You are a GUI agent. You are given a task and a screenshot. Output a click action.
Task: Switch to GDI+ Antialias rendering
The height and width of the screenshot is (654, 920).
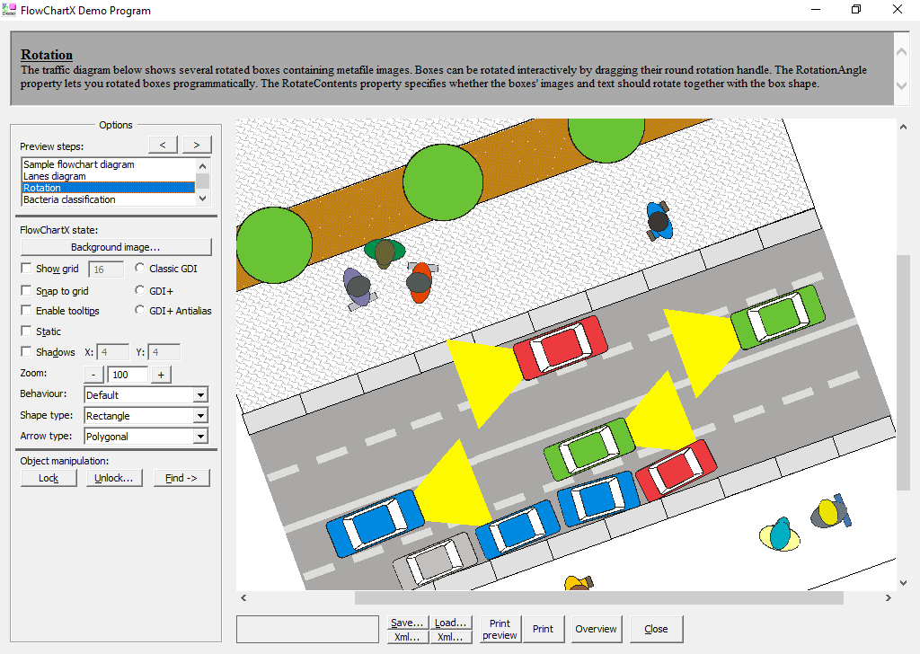click(139, 310)
